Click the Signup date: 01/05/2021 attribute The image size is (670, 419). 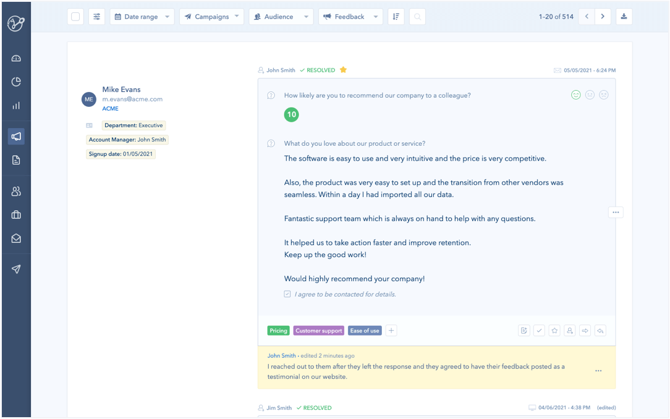tap(121, 154)
